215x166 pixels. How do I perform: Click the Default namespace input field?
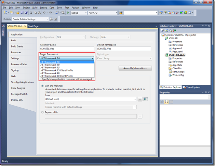124,49
